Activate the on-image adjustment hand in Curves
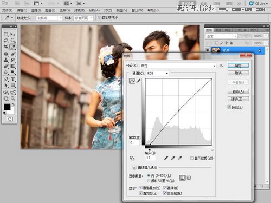This screenshot has height=203, width=271. click(132, 158)
